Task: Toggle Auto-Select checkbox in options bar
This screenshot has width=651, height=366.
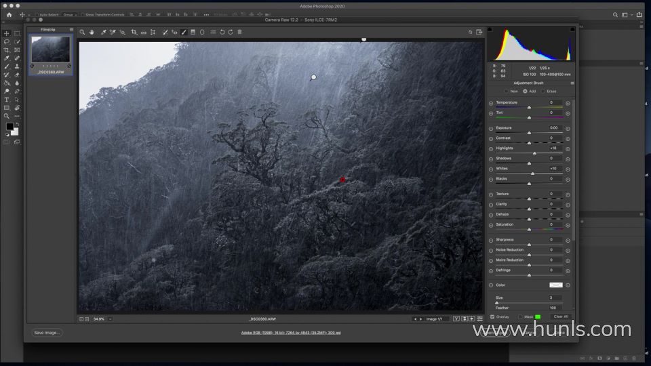Action: [x=37, y=14]
